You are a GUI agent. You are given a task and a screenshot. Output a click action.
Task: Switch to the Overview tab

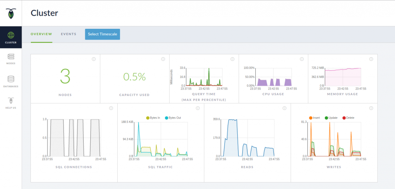coord(41,34)
